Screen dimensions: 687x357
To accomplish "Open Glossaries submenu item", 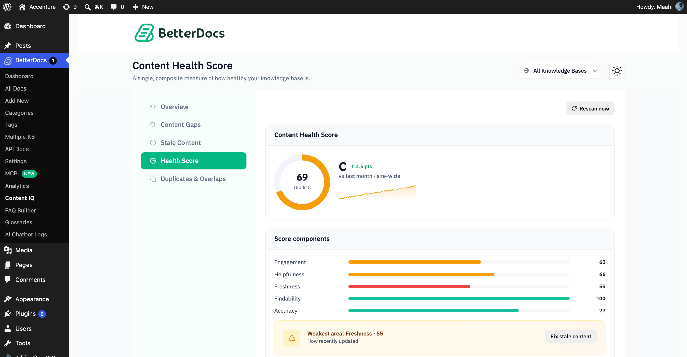I will (18, 222).
